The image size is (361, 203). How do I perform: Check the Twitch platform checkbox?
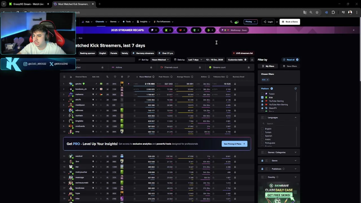[x=262, y=94]
